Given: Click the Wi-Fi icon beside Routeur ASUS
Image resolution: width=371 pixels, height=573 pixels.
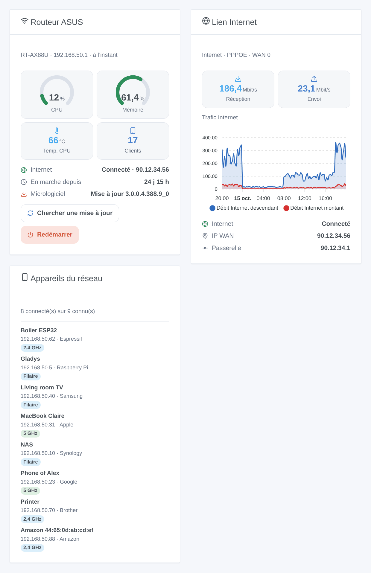Looking at the screenshot, I should click(25, 21).
